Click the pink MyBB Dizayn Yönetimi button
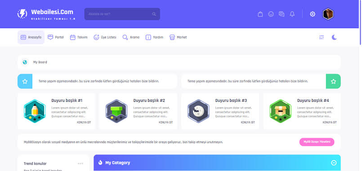This screenshot has height=171, width=362. coord(317,142)
